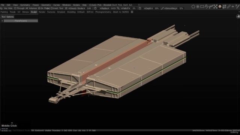
Task: Enable Through All Volumes checkbox
Action: coord(15,8)
